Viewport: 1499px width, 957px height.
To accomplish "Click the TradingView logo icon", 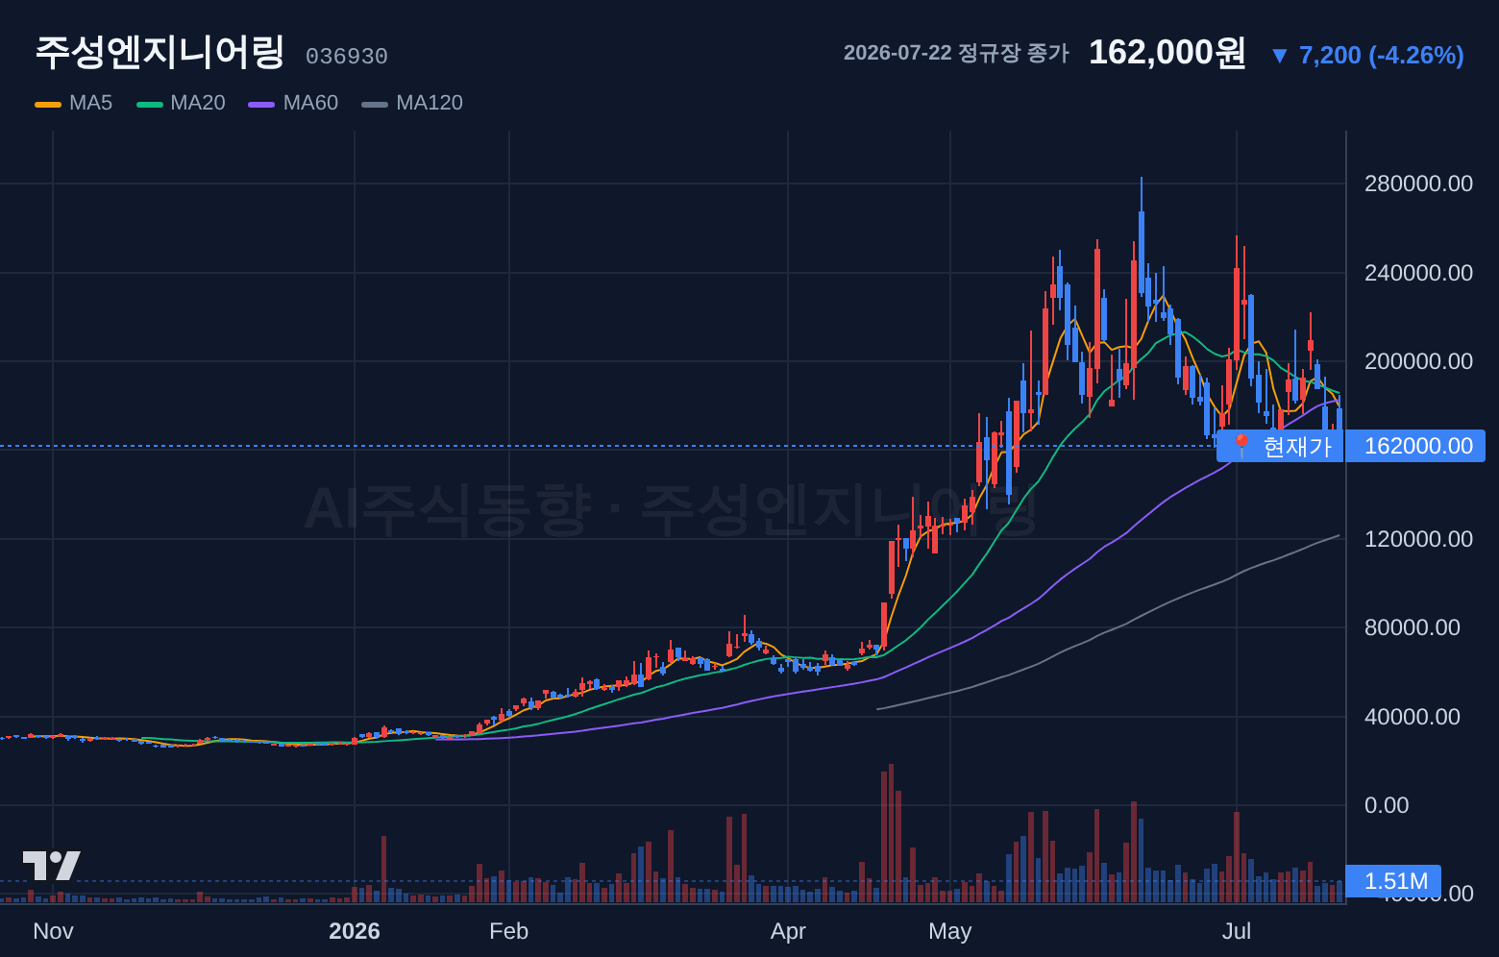I will [51, 866].
